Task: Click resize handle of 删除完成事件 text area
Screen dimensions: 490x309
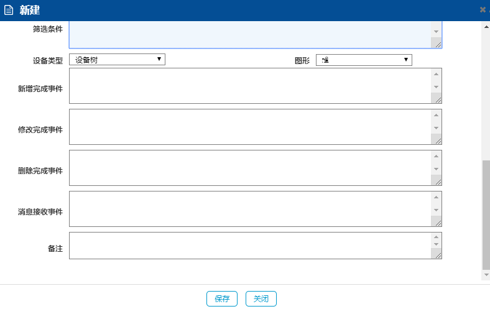Action: (438, 181)
